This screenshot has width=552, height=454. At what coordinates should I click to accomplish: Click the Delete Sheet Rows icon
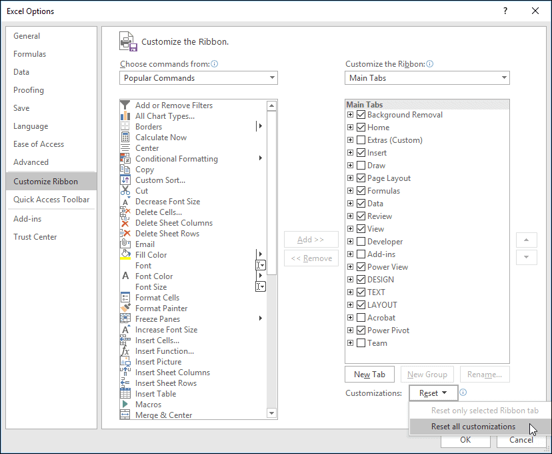(125, 234)
